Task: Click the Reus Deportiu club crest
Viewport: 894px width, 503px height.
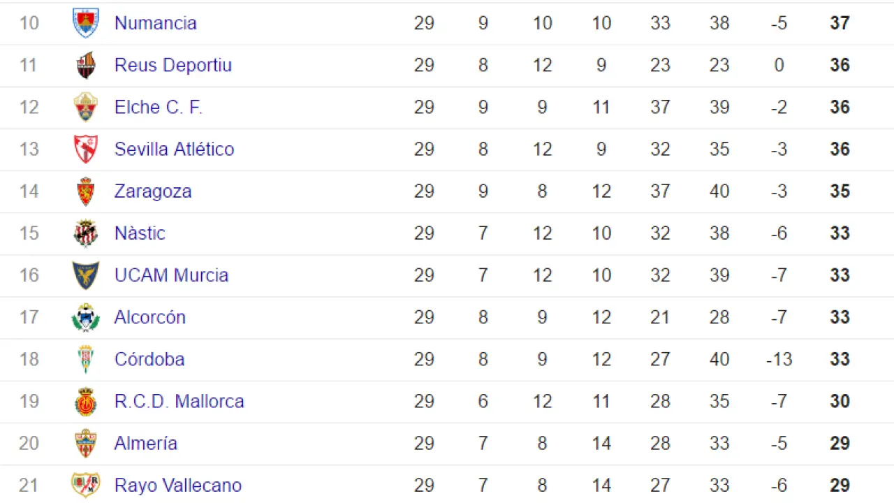Action: (86, 66)
